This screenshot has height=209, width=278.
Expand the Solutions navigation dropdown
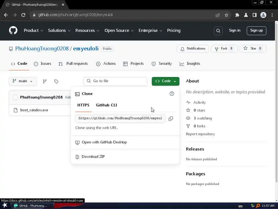coord(59,30)
